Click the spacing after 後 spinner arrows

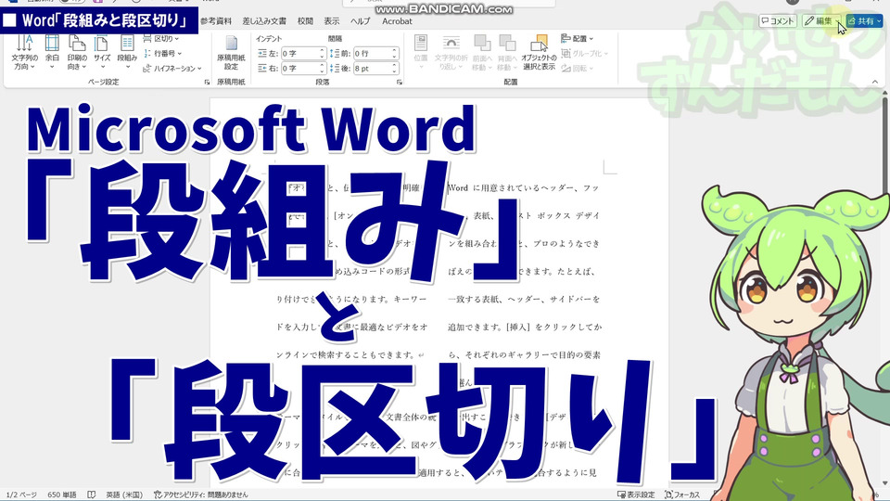(x=395, y=68)
